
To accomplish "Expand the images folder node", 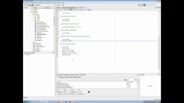I will (34, 17).
